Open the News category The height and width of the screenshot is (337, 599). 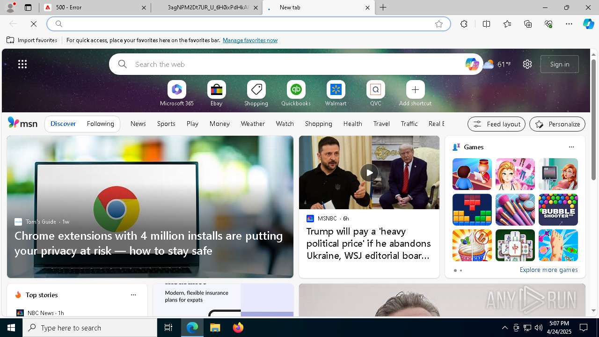pos(138,124)
